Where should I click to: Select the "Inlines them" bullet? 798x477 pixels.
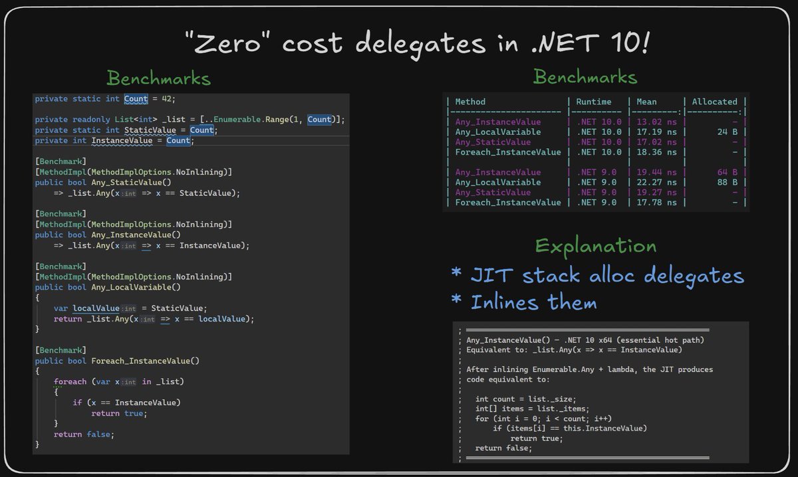tap(524, 302)
